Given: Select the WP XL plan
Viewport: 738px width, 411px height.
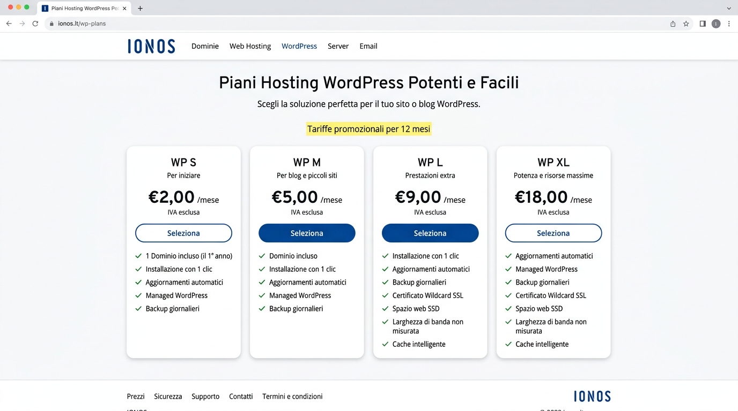Looking at the screenshot, I should pyautogui.click(x=553, y=233).
